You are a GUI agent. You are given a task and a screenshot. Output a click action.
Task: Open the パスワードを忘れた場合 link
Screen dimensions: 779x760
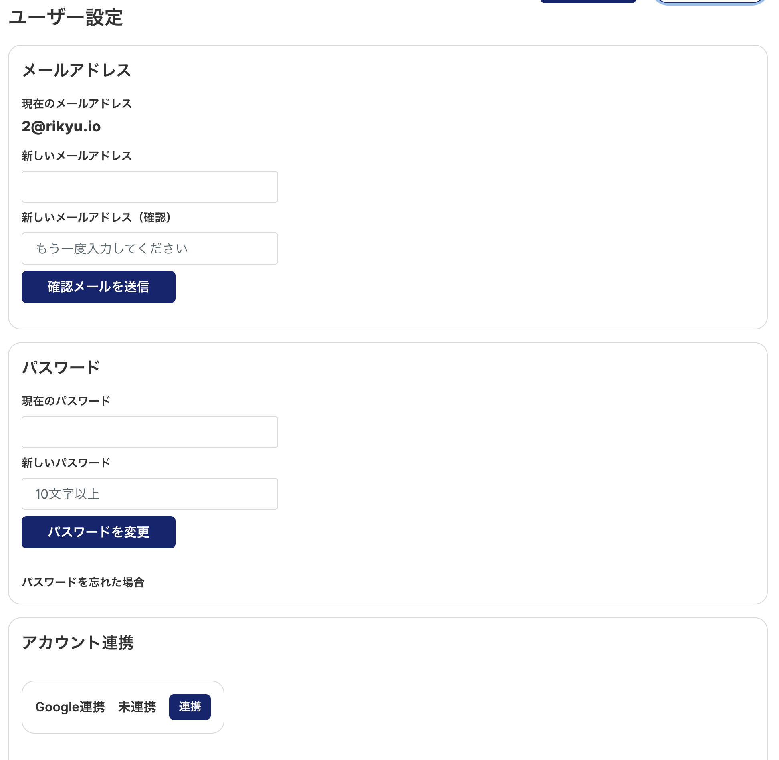(x=83, y=582)
